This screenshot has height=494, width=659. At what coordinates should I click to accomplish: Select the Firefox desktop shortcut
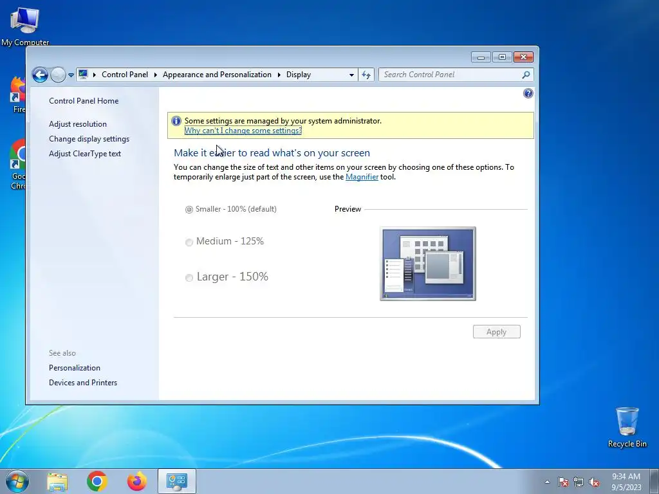pyautogui.click(x=19, y=95)
